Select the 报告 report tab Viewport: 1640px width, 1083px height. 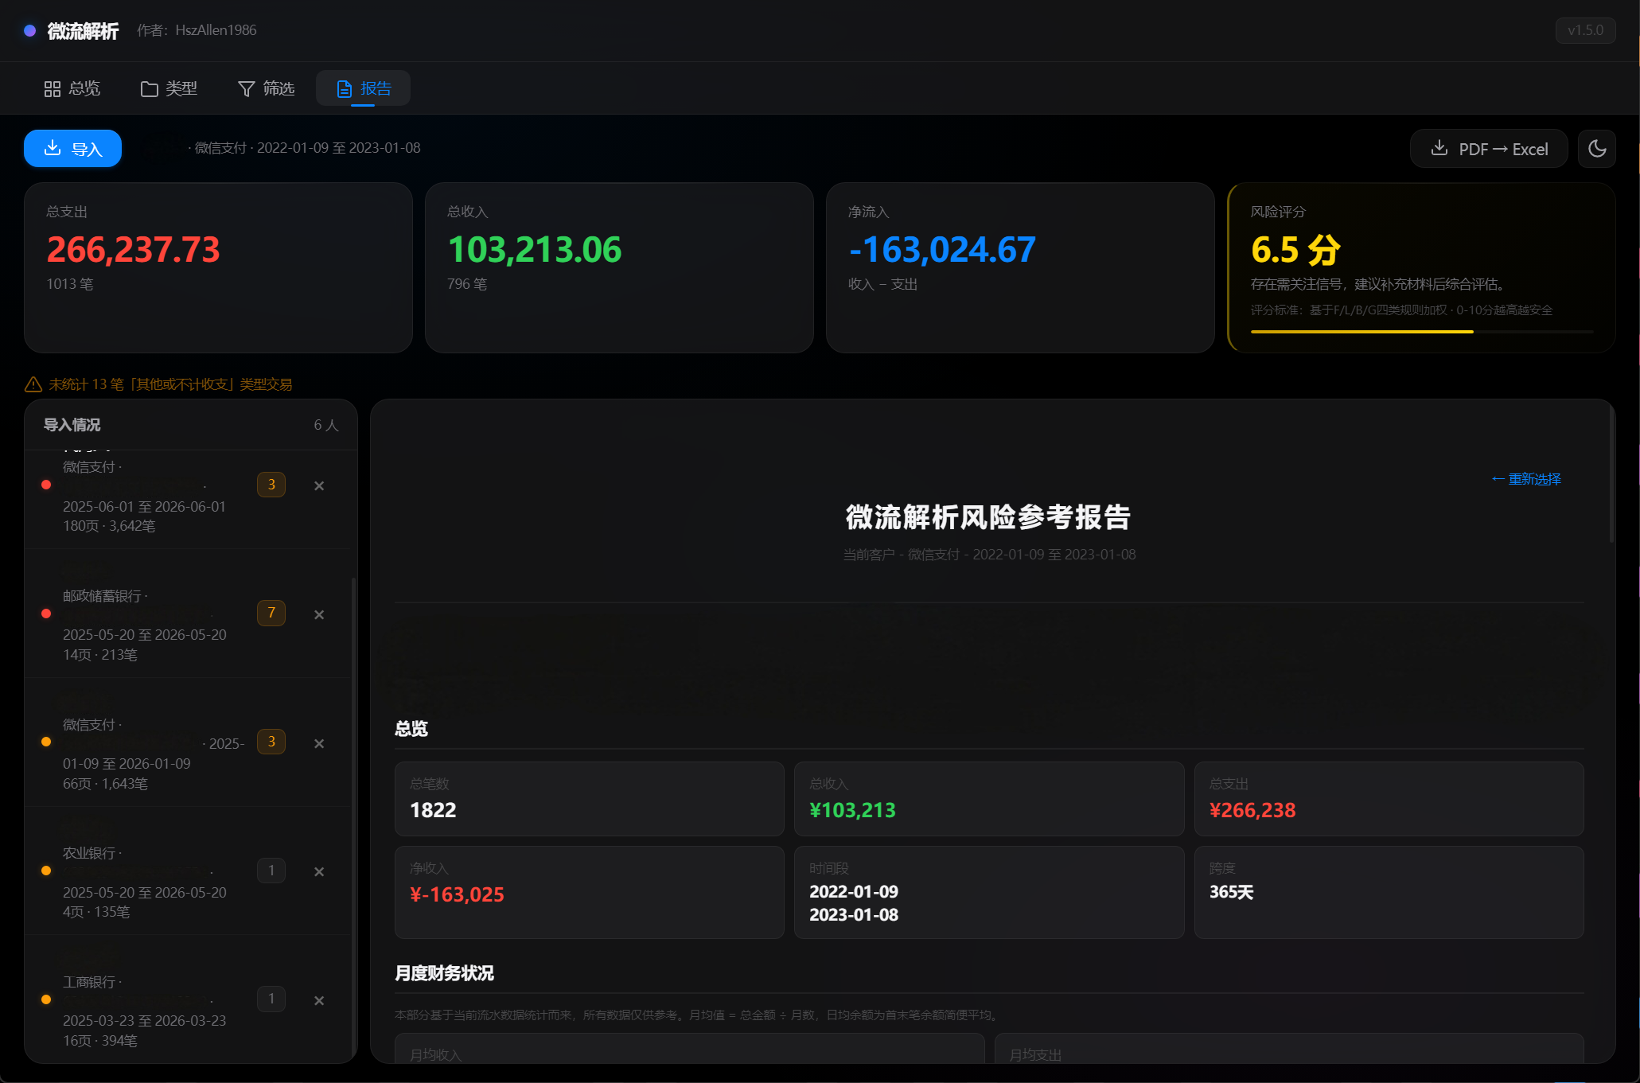click(364, 88)
